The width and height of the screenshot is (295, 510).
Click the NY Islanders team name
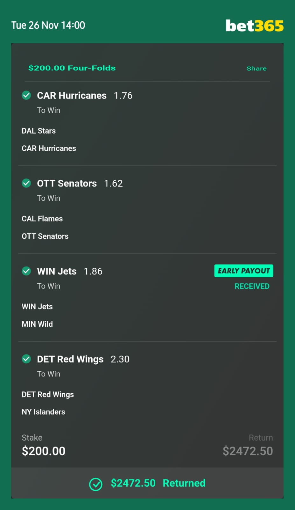click(43, 412)
